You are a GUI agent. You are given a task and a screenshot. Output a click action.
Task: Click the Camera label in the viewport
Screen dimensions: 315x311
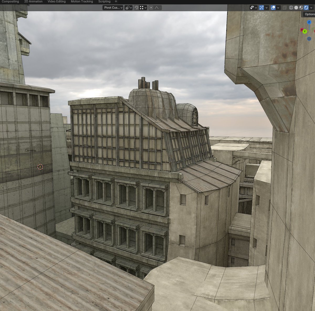(30, 150)
